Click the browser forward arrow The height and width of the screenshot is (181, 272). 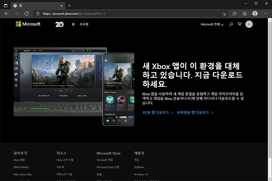tap(16, 14)
